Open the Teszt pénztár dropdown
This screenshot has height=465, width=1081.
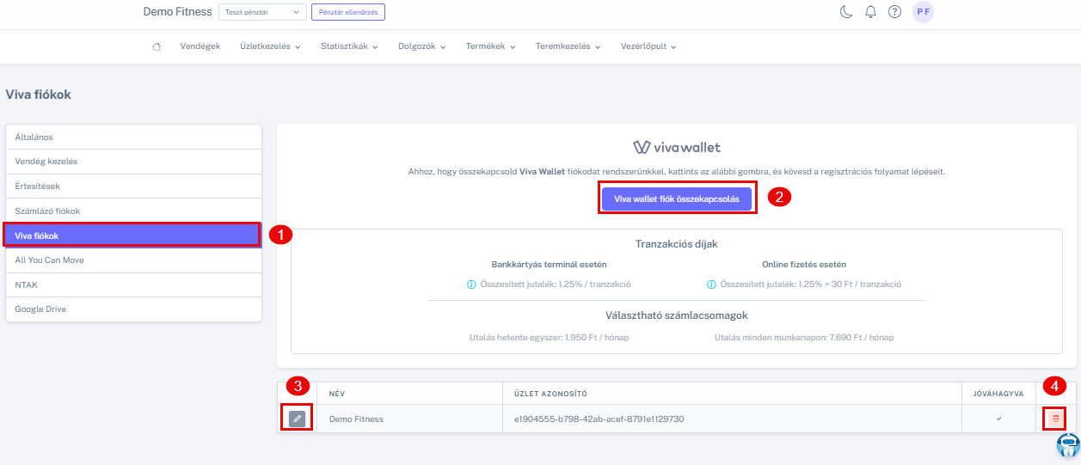[x=263, y=12]
